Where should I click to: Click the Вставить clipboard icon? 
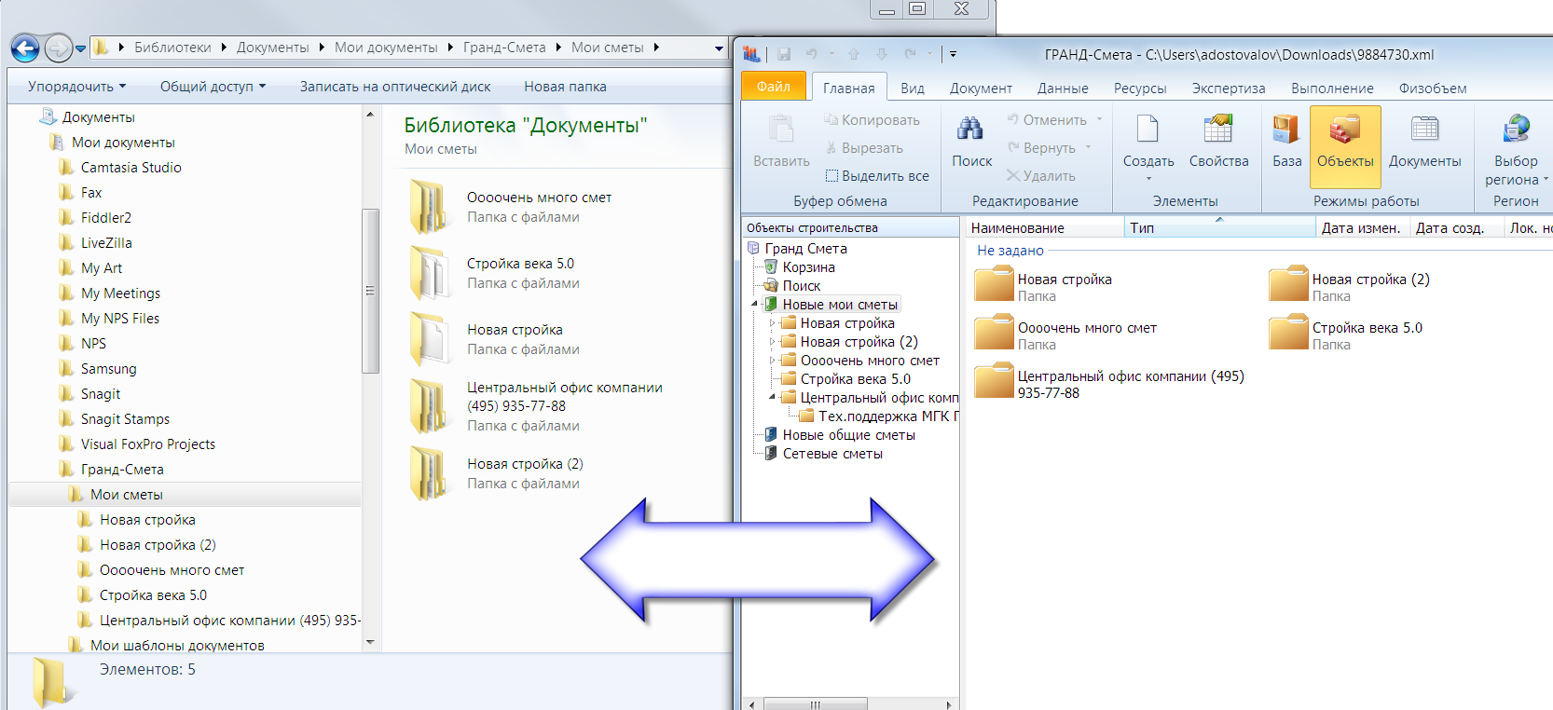[781, 129]
